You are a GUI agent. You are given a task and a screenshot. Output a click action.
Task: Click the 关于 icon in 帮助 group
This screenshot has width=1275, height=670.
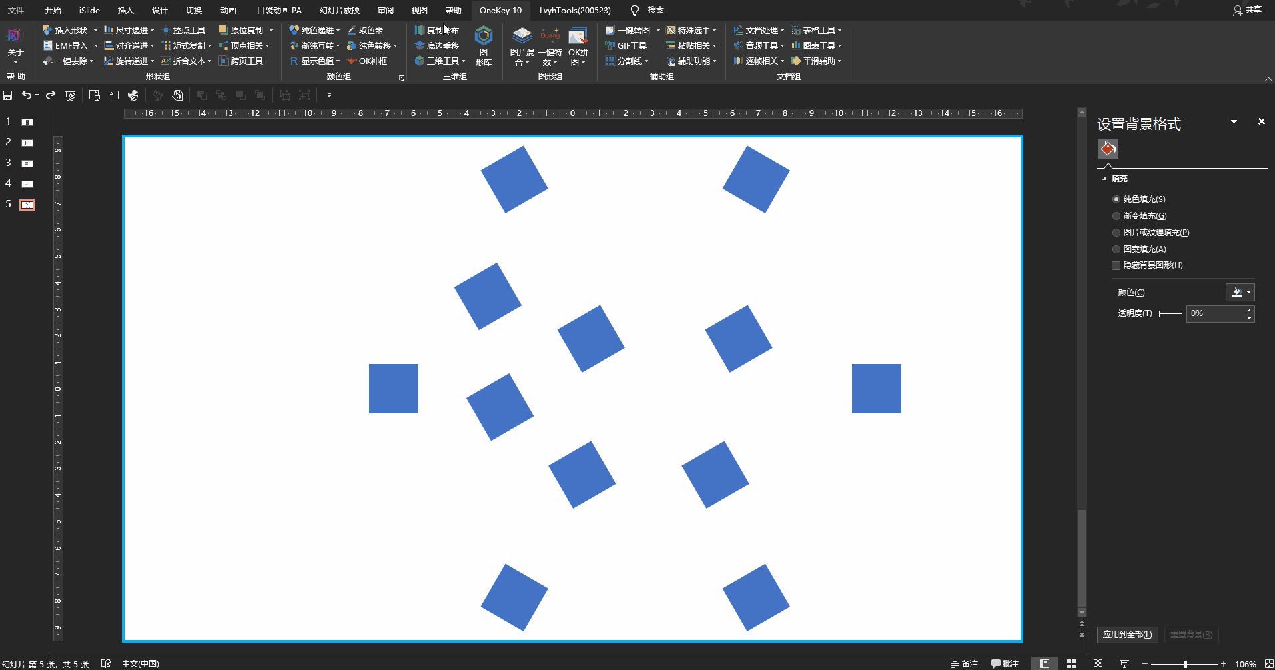15,45
